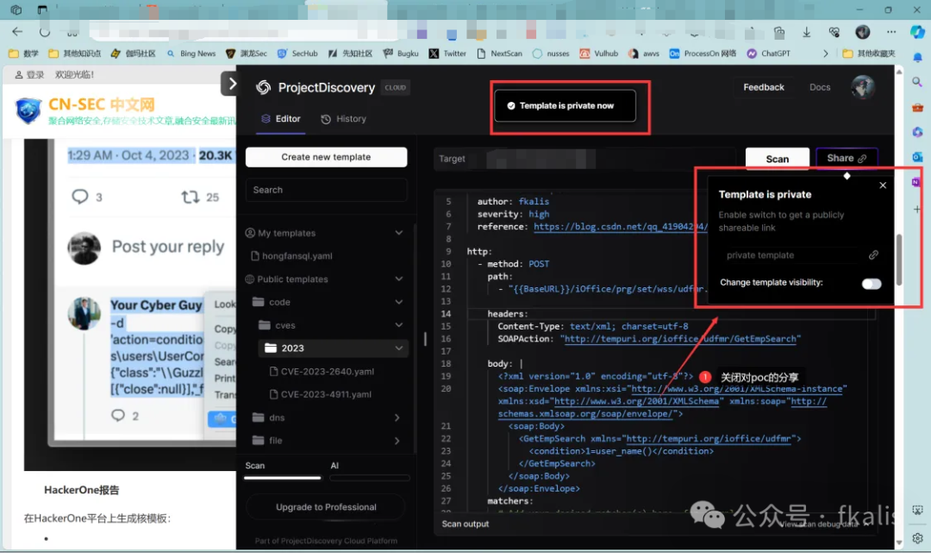Click the retweet icon with 25
Image resolution: width=931 pixels, height=553 pixels.
coord(190,197)
